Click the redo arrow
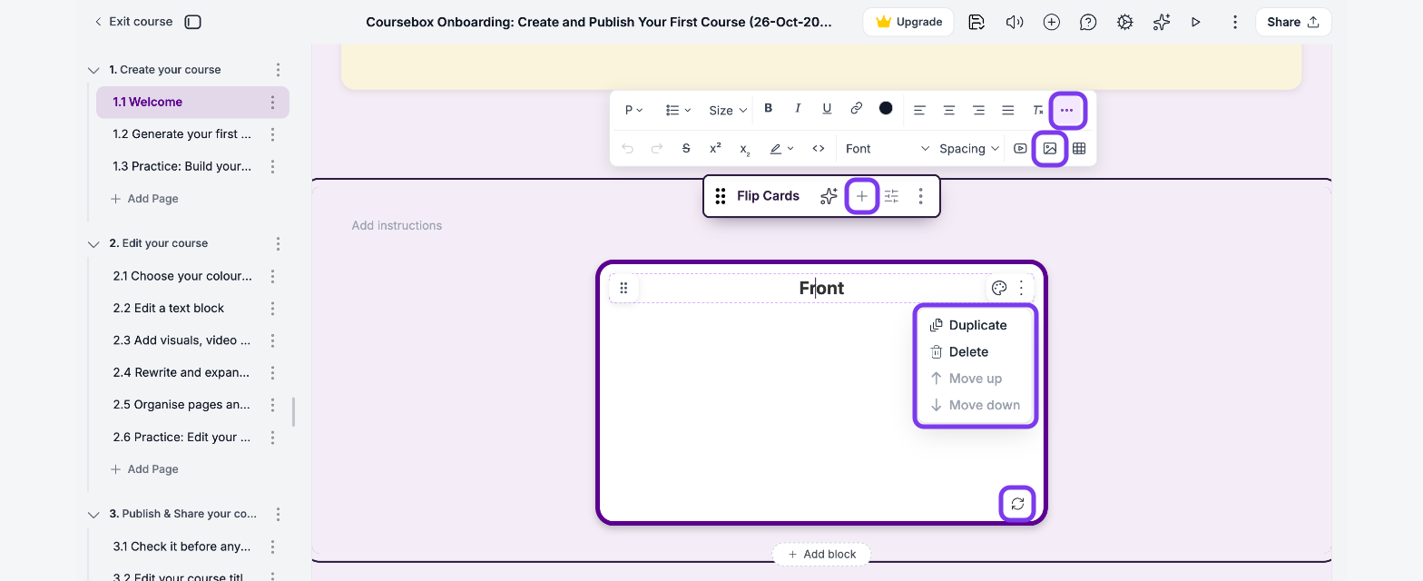Viewport: 1423px width, 581px height. 657,149
